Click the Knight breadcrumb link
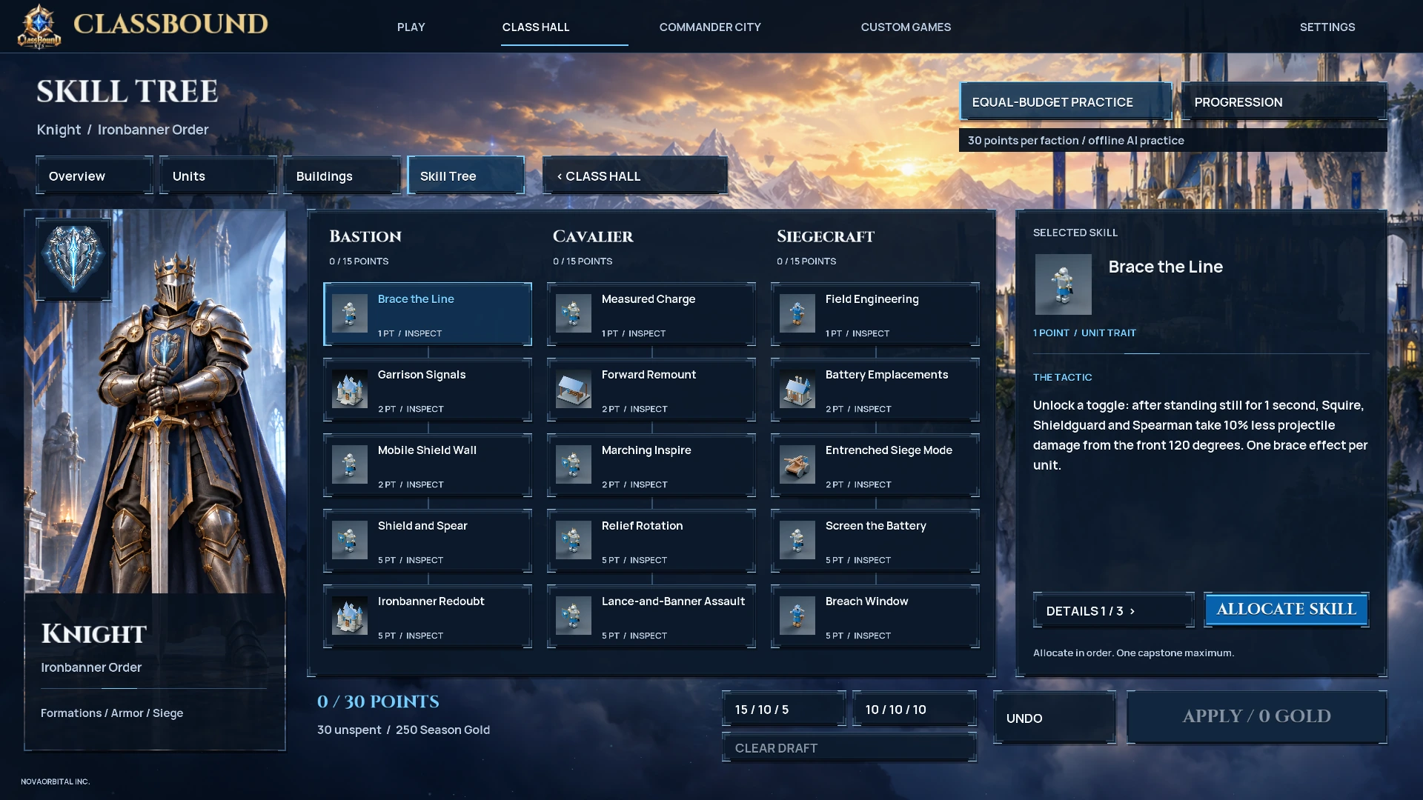 coord(59,130)
